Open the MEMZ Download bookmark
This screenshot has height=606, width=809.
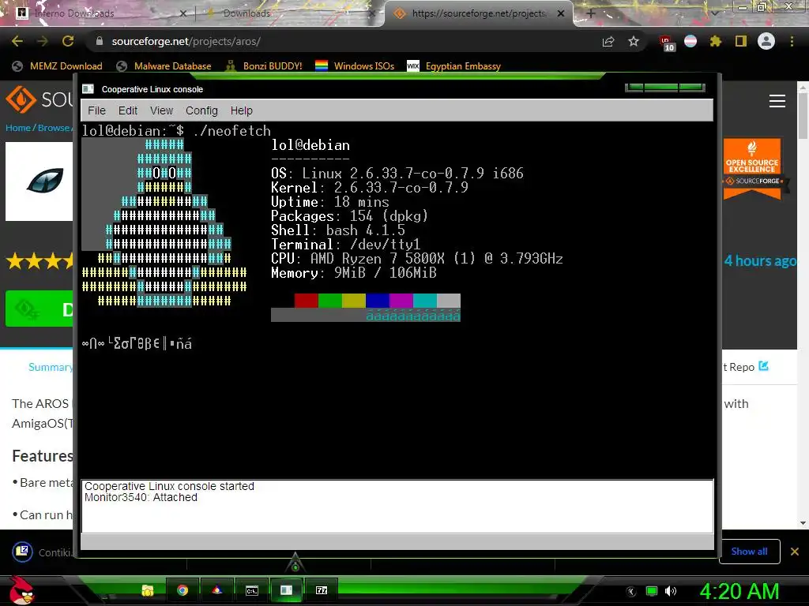click(x=57, y=66)
